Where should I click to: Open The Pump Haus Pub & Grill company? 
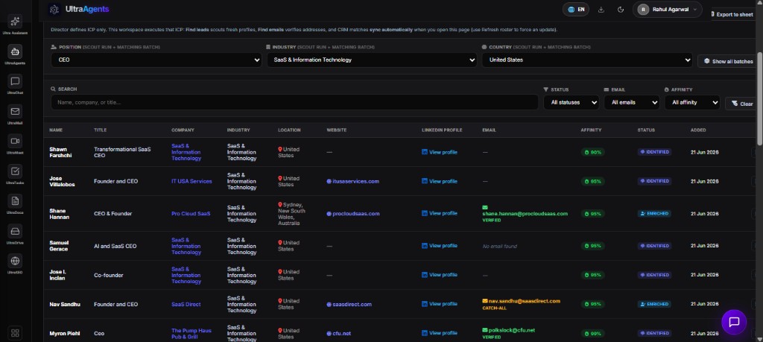(x=191, y=334)
